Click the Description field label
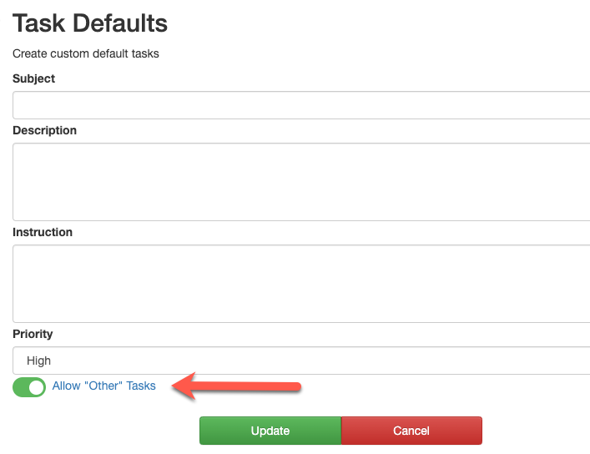The image size is (590, 454). click(x=44, y=130)
